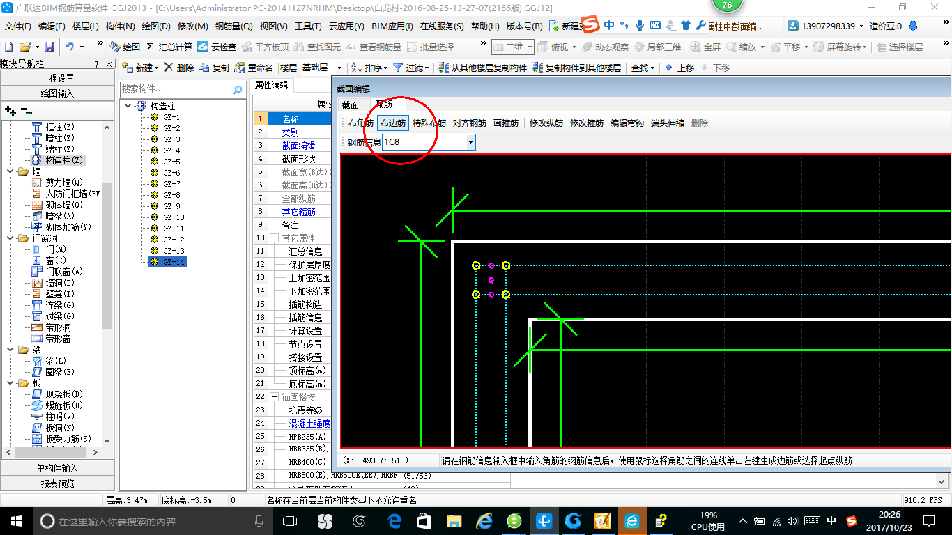The height and width of the screenshot is (535, 952).
Task: Open 钢筋信息 combo box dropdown arrow
Action: click(471, 142)
